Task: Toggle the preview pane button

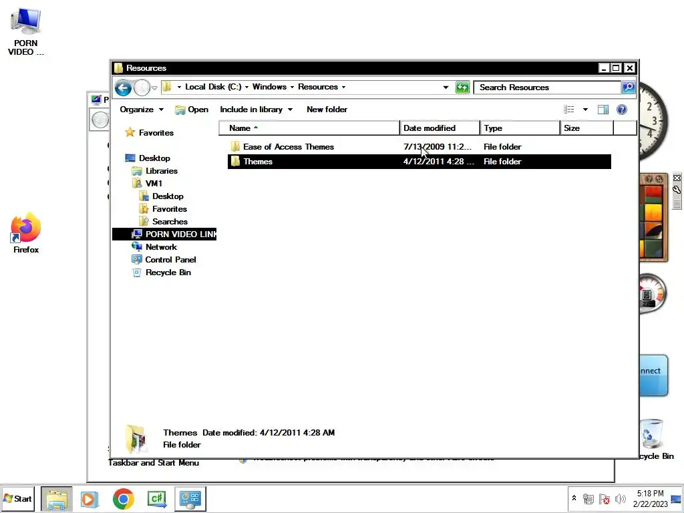Action: point(603,110)
